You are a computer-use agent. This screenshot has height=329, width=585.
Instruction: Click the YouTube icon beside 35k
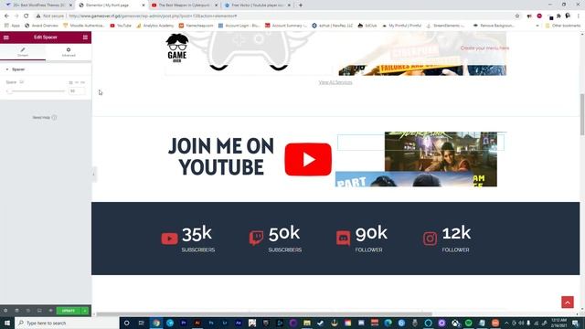pos(169,239)
